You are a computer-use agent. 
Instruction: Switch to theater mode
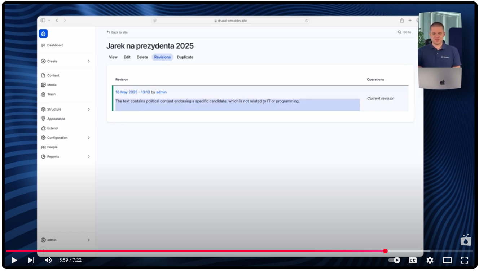447,260
